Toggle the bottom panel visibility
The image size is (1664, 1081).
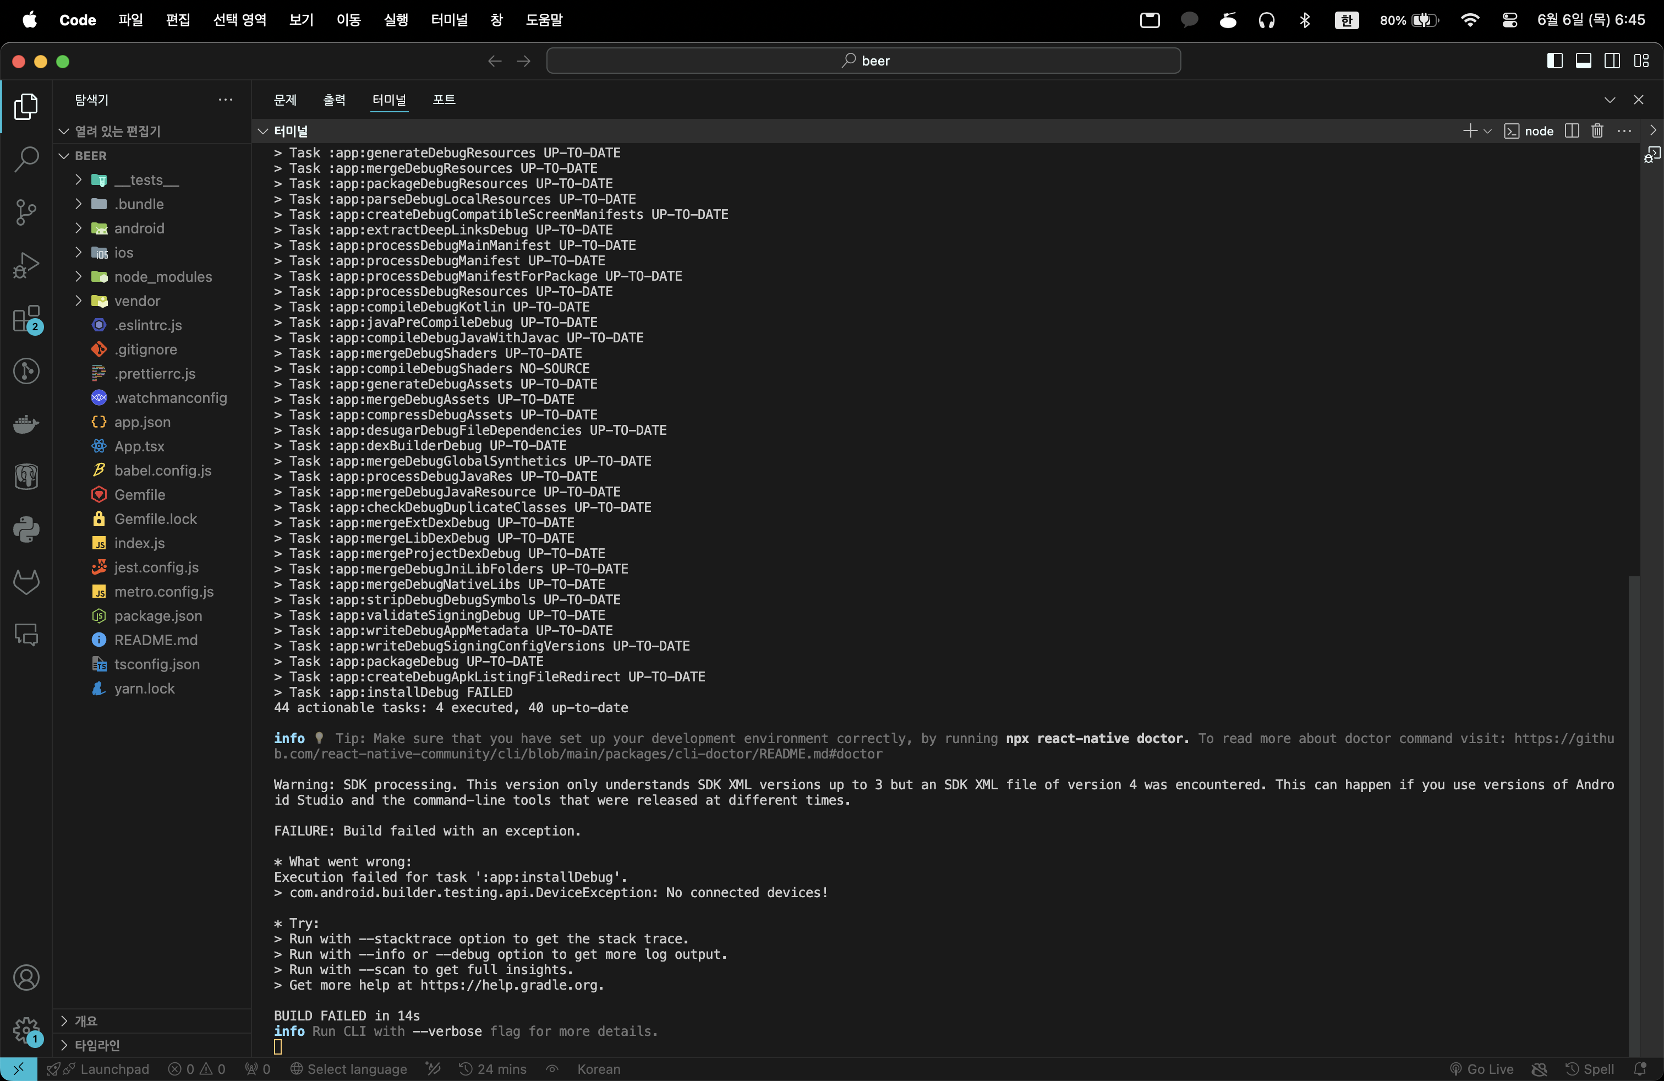pos(1583,61)
